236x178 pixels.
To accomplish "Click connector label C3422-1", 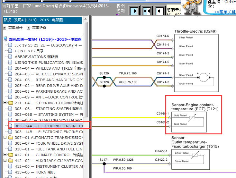I will 161,151.
